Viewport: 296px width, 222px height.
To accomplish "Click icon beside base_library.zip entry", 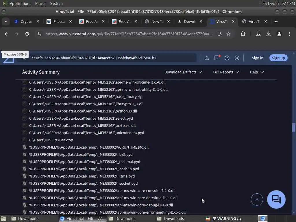I will point(24,97).
